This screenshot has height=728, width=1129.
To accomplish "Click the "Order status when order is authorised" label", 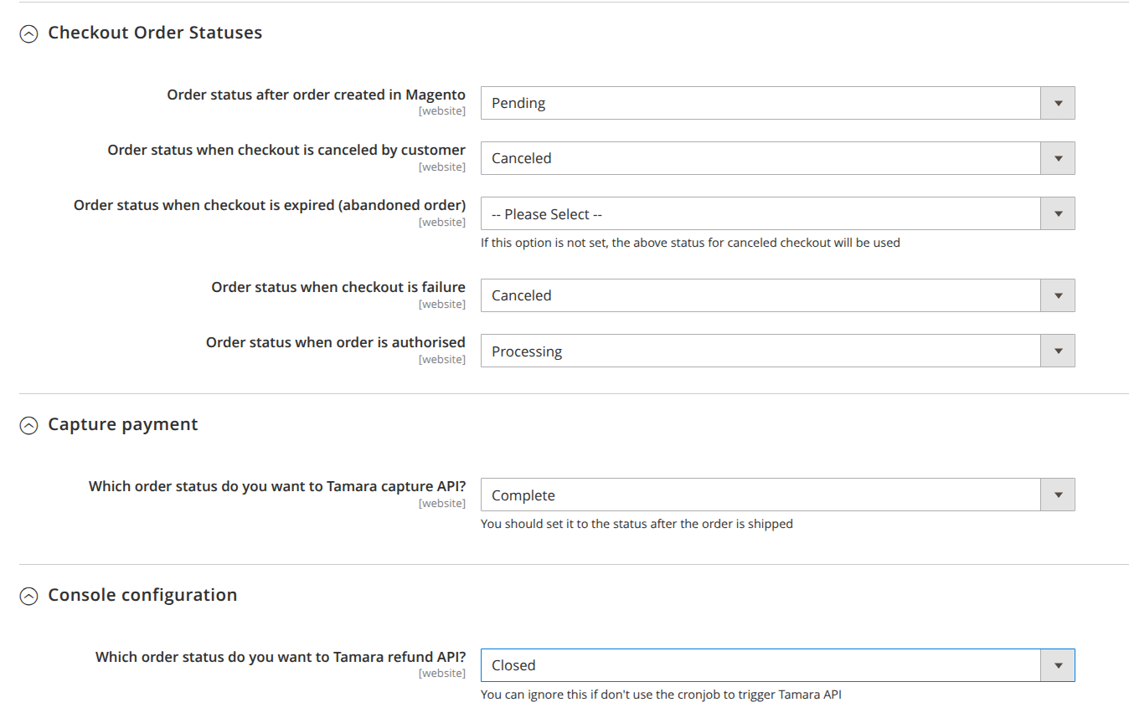I will pyautogui.click(x=335, y=342).
